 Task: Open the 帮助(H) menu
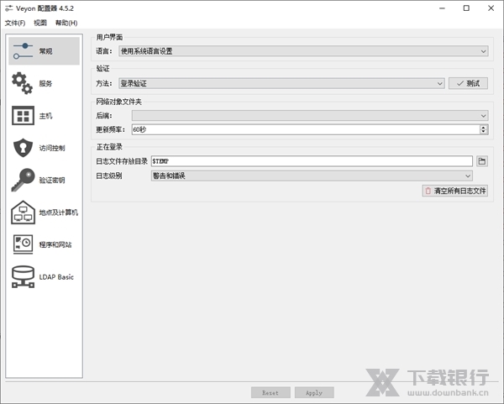point(66,23)
